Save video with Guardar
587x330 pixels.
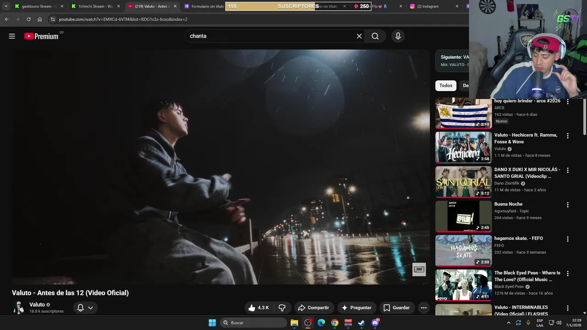397,308
